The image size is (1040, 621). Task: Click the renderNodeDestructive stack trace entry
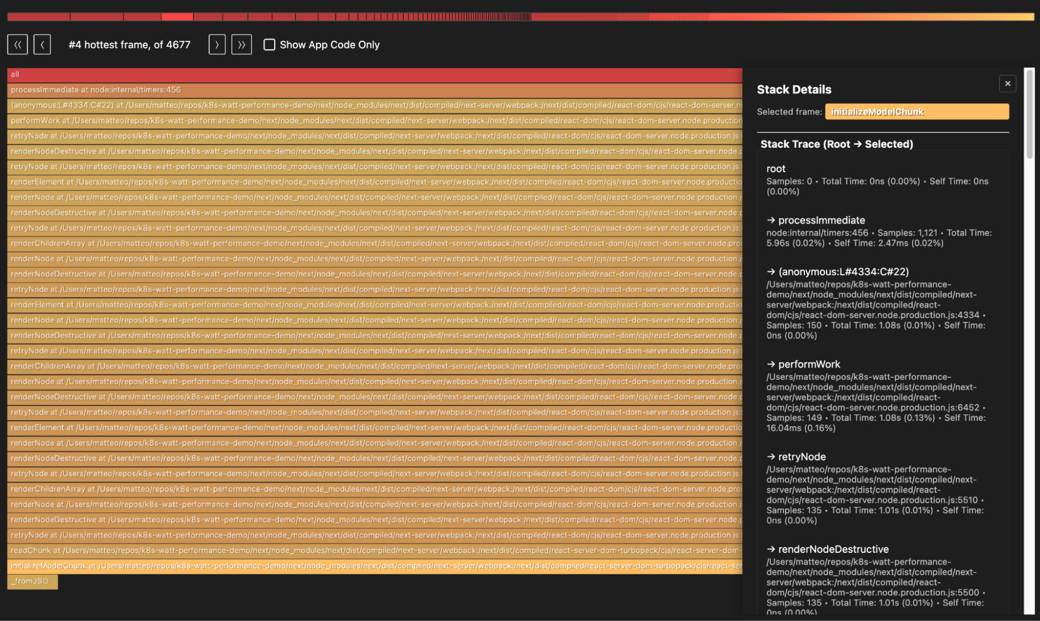pyautogui.click(x=833, y=550)
